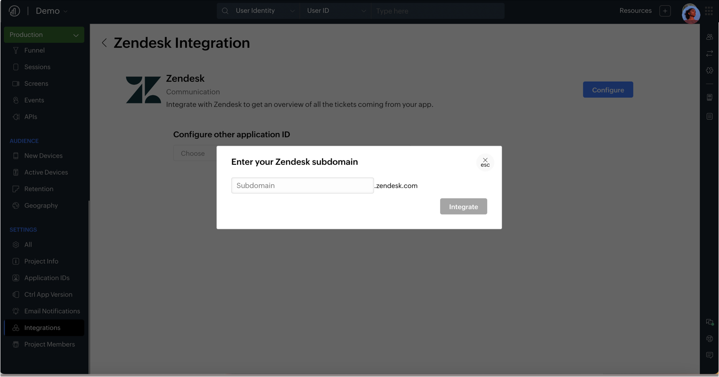Open the User ID dropdown
The image size is (719, 377).
click(336, 11)
